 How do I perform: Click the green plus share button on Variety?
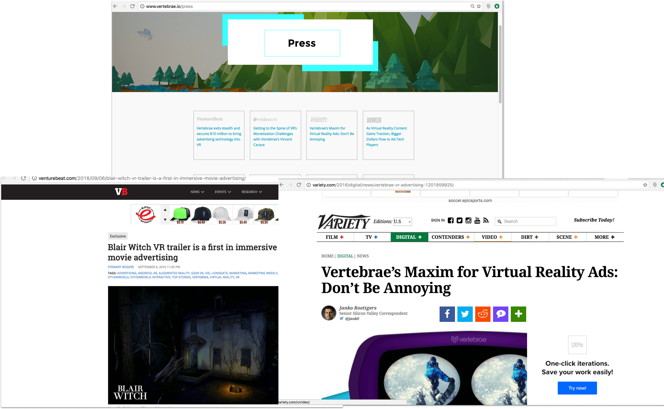coord(518,314)
